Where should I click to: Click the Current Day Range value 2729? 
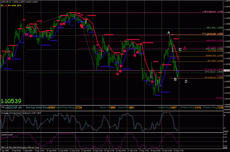79,108
